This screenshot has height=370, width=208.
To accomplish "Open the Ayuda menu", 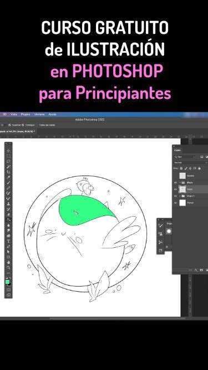I will tap(52, 114).
